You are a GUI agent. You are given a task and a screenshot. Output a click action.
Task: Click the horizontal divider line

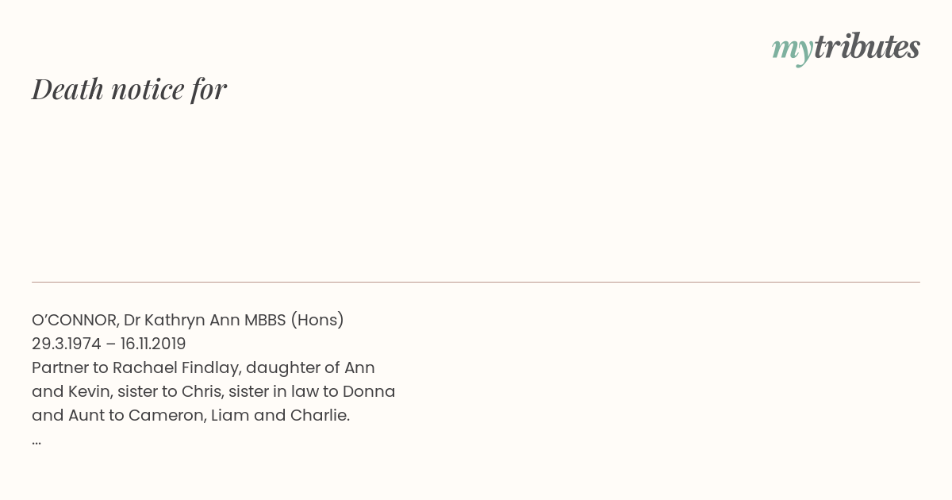click(476, 282)
